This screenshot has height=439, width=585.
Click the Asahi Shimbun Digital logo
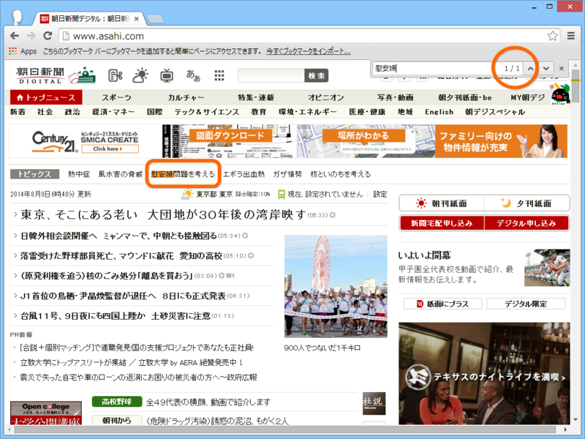40,75
